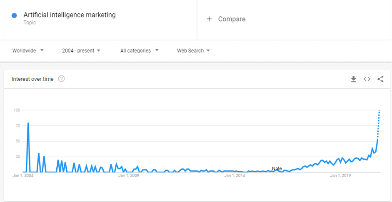This screenshot has height=202, width=392.
Task: Click the Jan 1, 2004 axis label
Action: [23, 176]
